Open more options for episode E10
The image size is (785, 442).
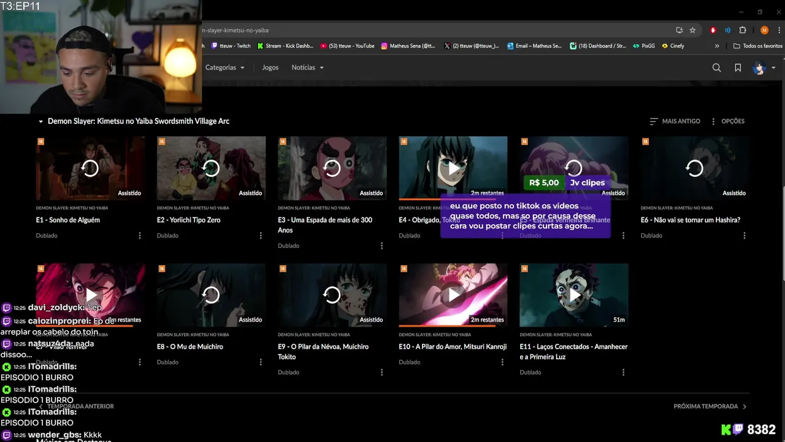(502, 362)
